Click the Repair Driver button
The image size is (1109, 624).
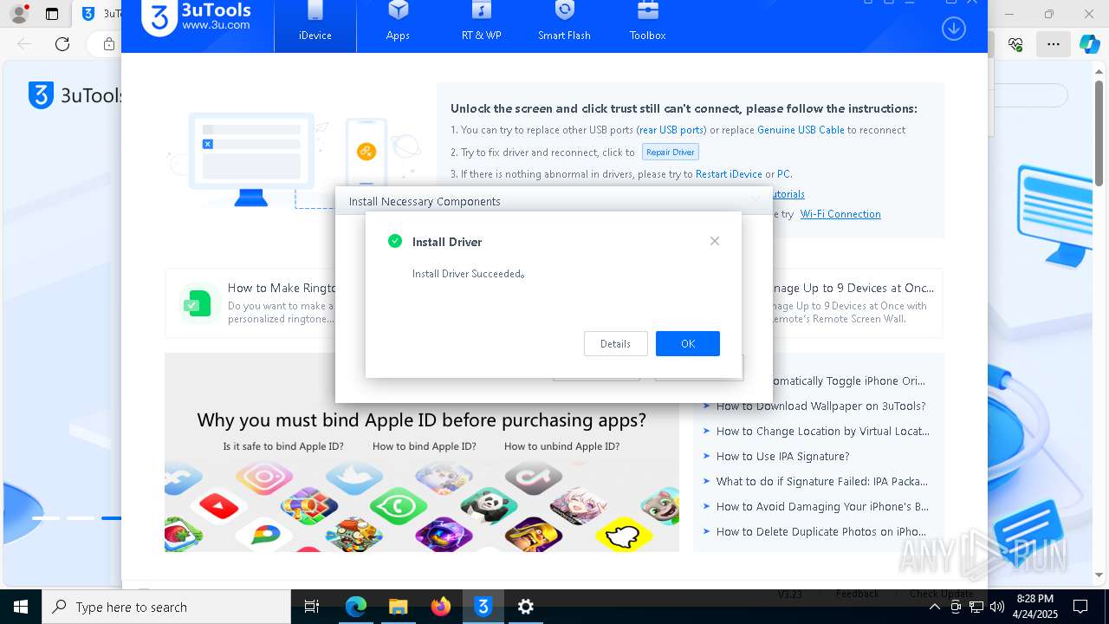coord(671,153)
